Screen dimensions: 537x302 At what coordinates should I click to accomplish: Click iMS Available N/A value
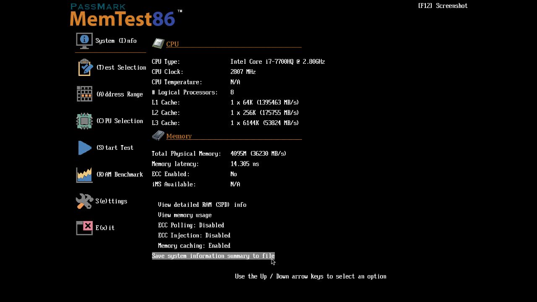[x=235, y=185]
